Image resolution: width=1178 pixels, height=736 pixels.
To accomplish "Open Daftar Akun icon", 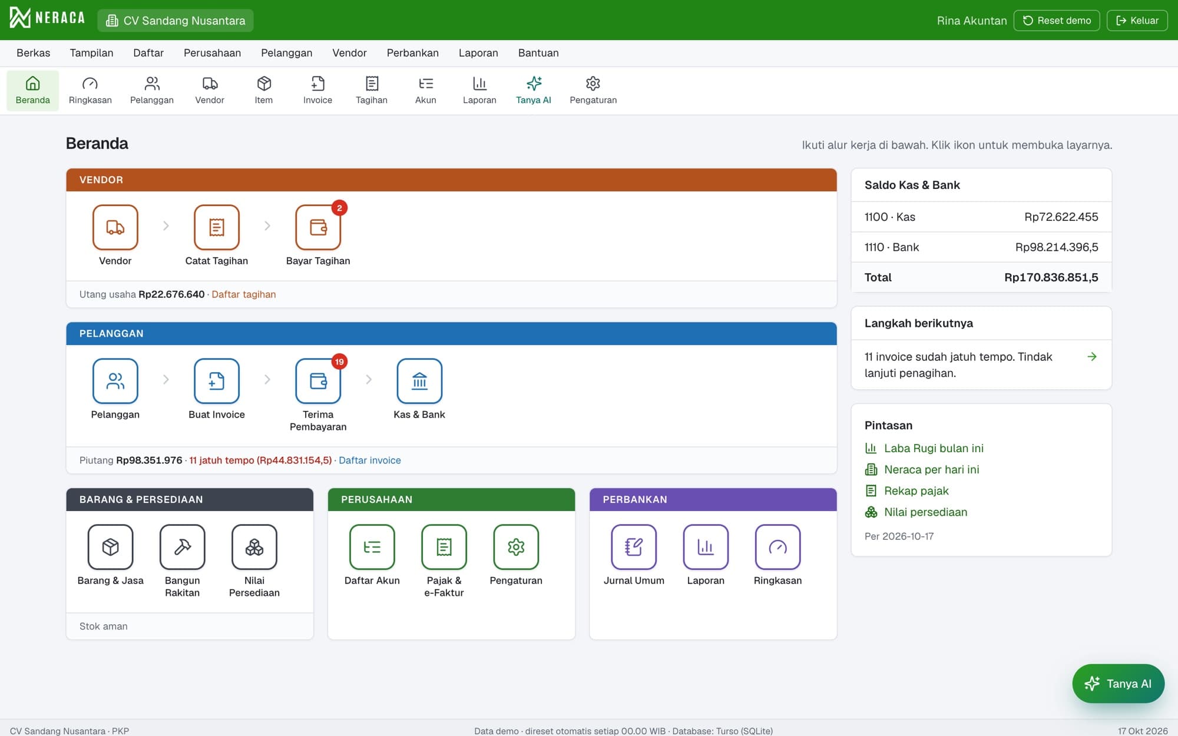I will click(x=372, y=547).
